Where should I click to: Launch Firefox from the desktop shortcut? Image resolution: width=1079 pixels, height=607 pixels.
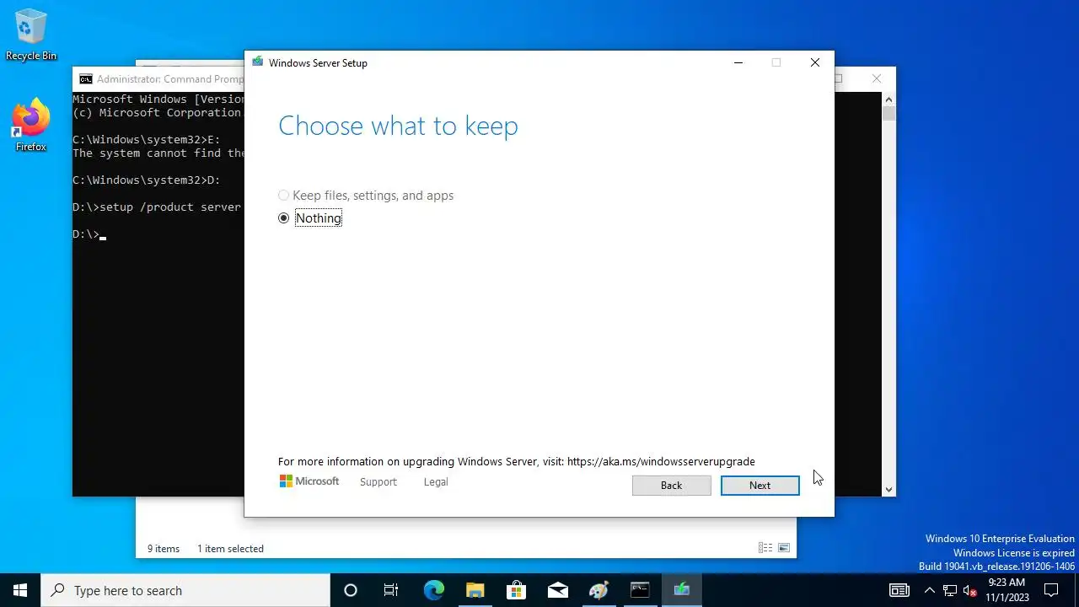point(31,126)
